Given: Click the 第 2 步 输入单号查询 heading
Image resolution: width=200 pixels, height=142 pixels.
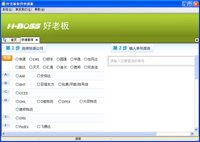Looking at the screenshot, I should coord(132,48).
